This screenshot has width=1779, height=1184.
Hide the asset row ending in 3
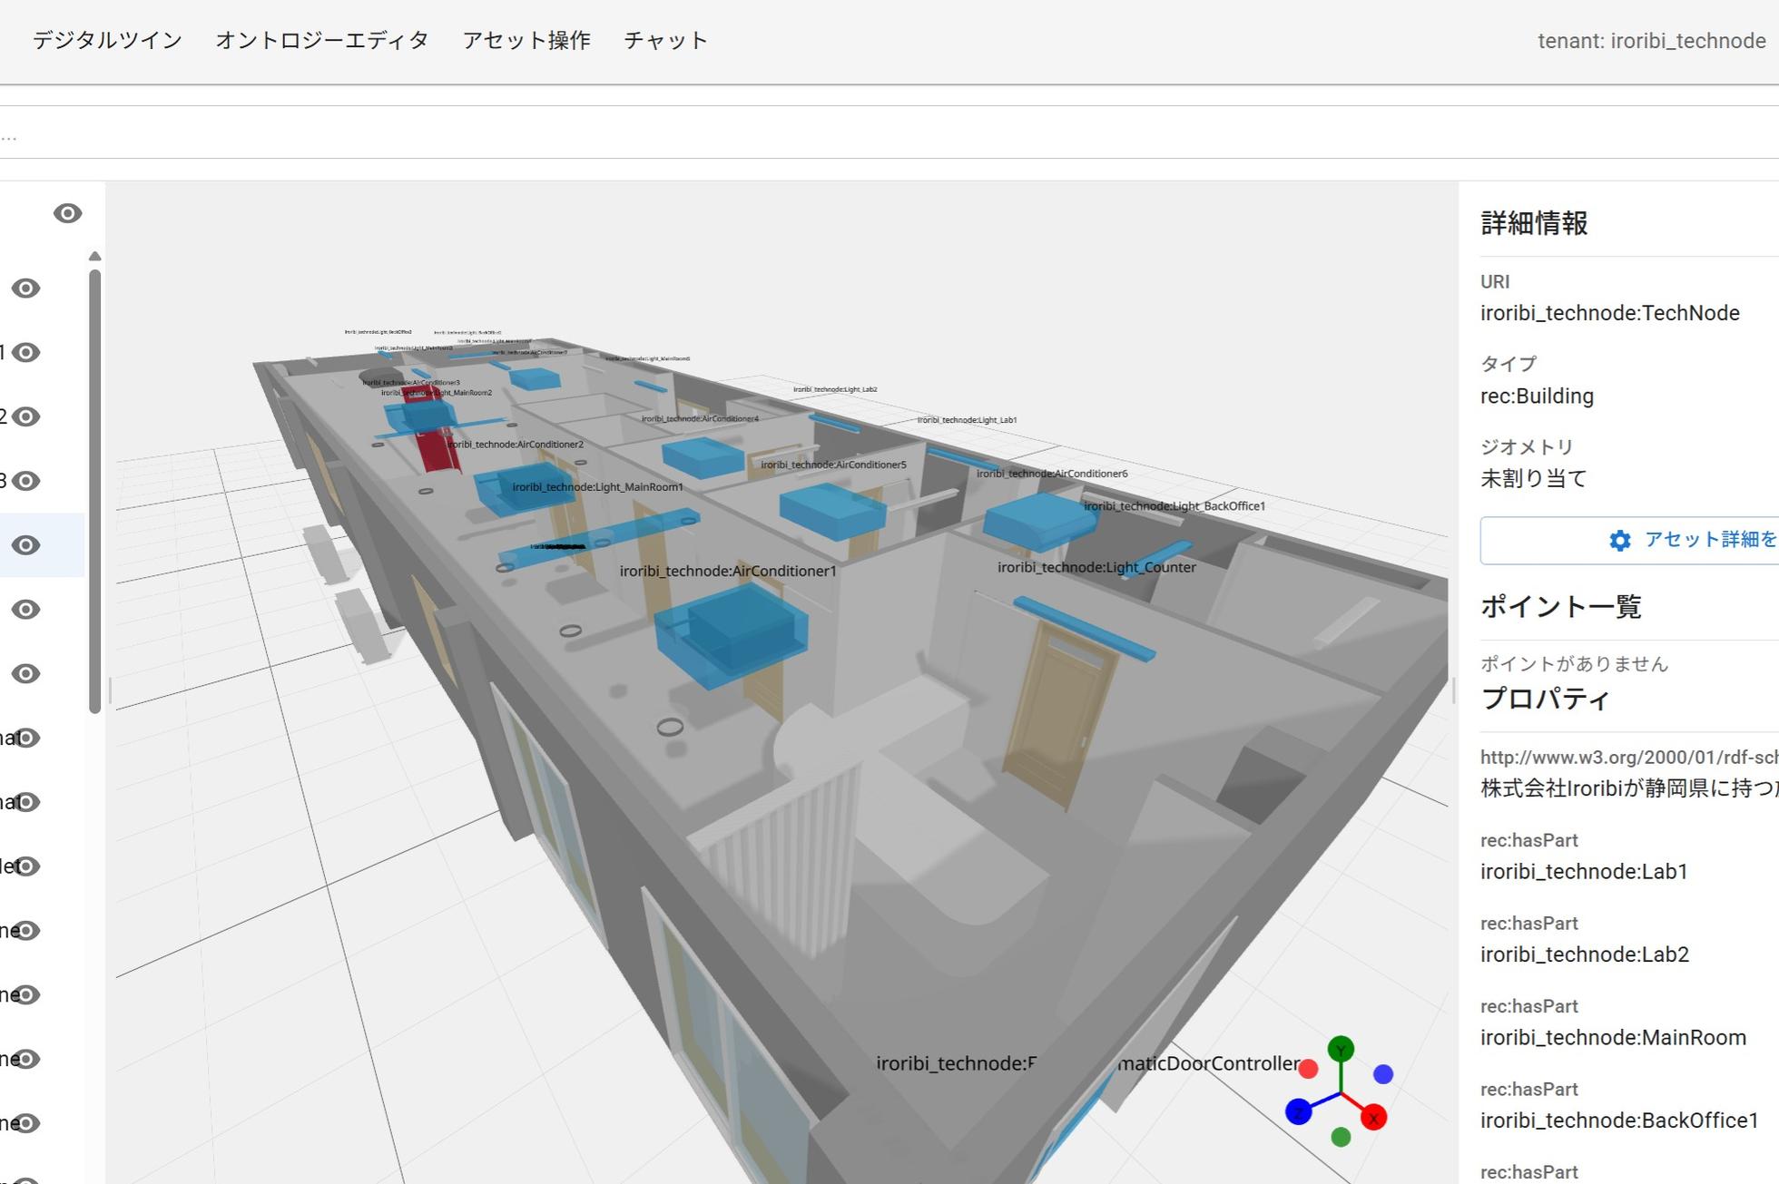pos(25,481)
